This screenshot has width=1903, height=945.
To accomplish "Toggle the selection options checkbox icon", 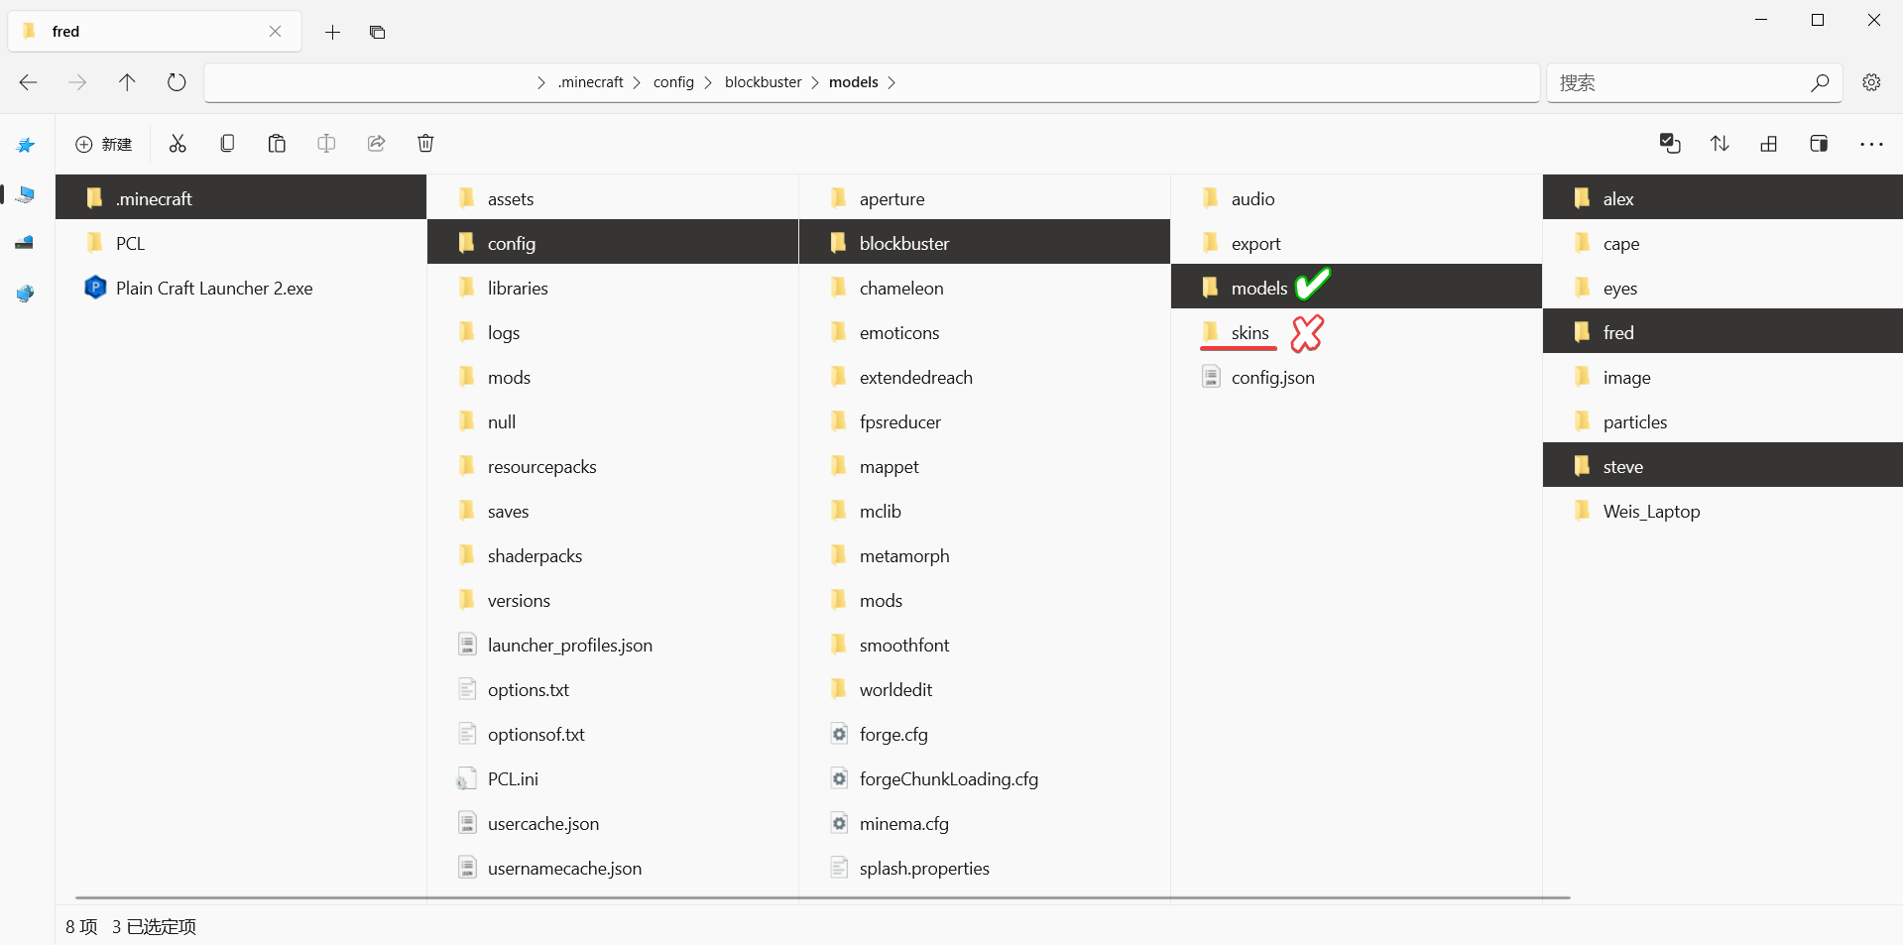I will (x=1670, y=144).
